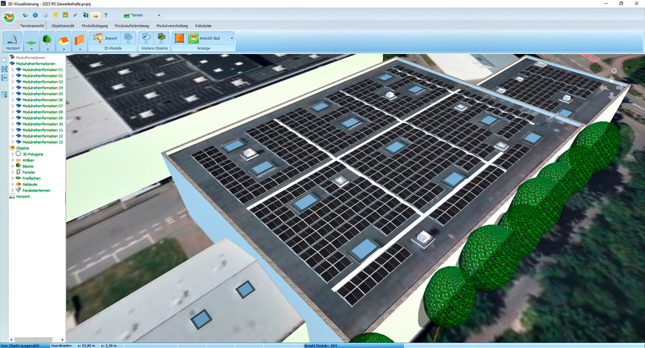The width and height of the screenshot is (645, 348).
Task: Click the polygon object icon in Weitere Objekte
Action: [146, 38]
